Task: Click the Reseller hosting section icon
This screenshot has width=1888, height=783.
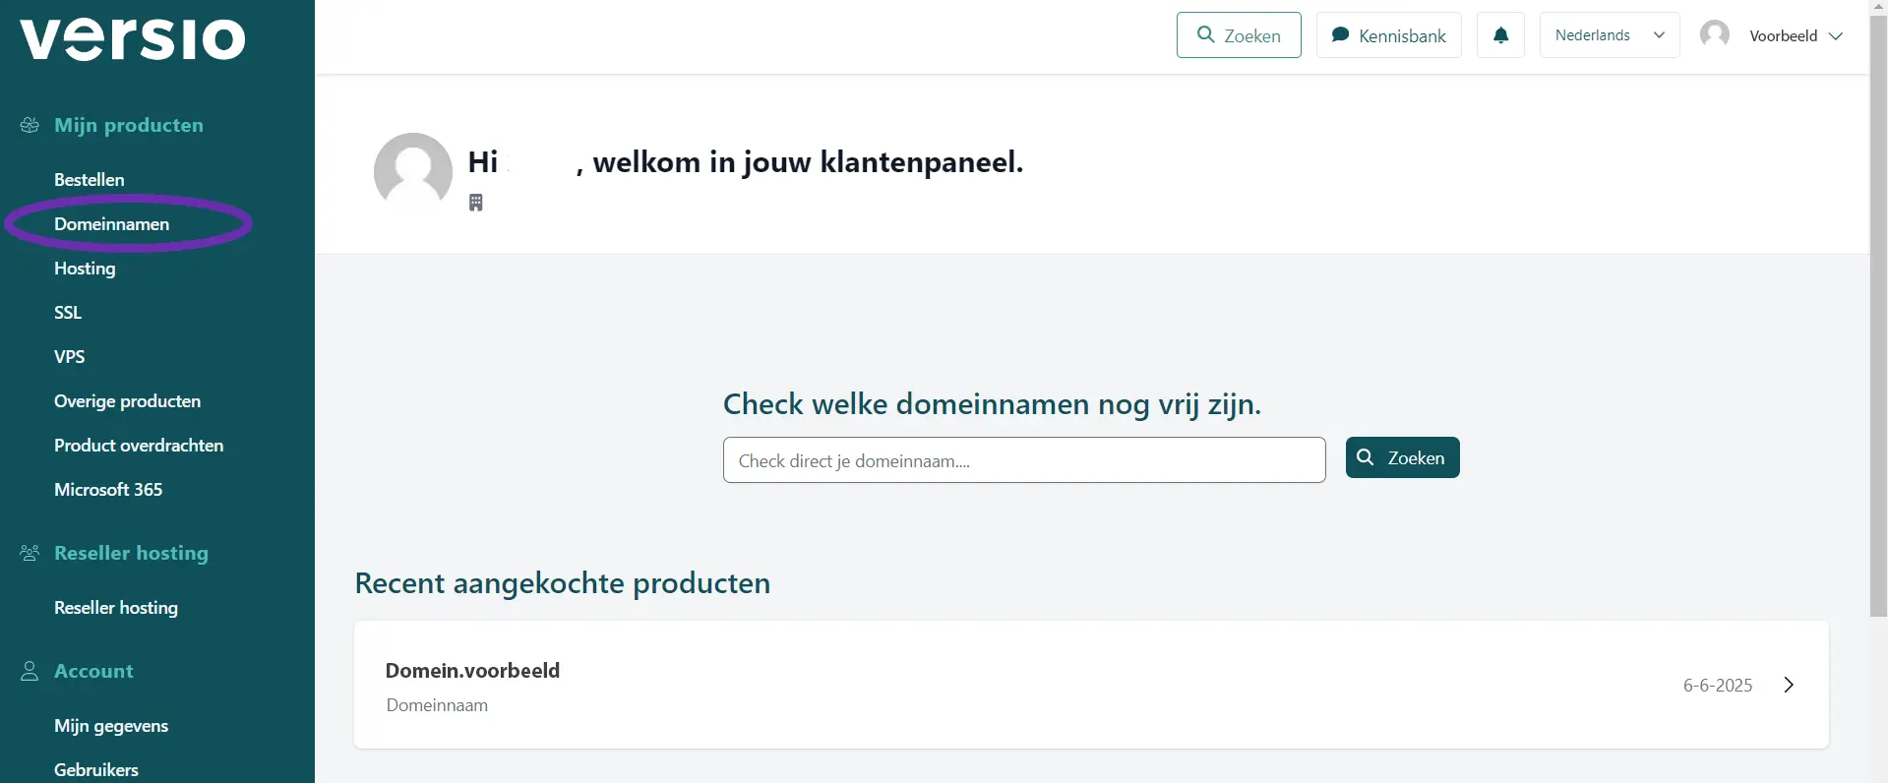Action: click(30, 553)
